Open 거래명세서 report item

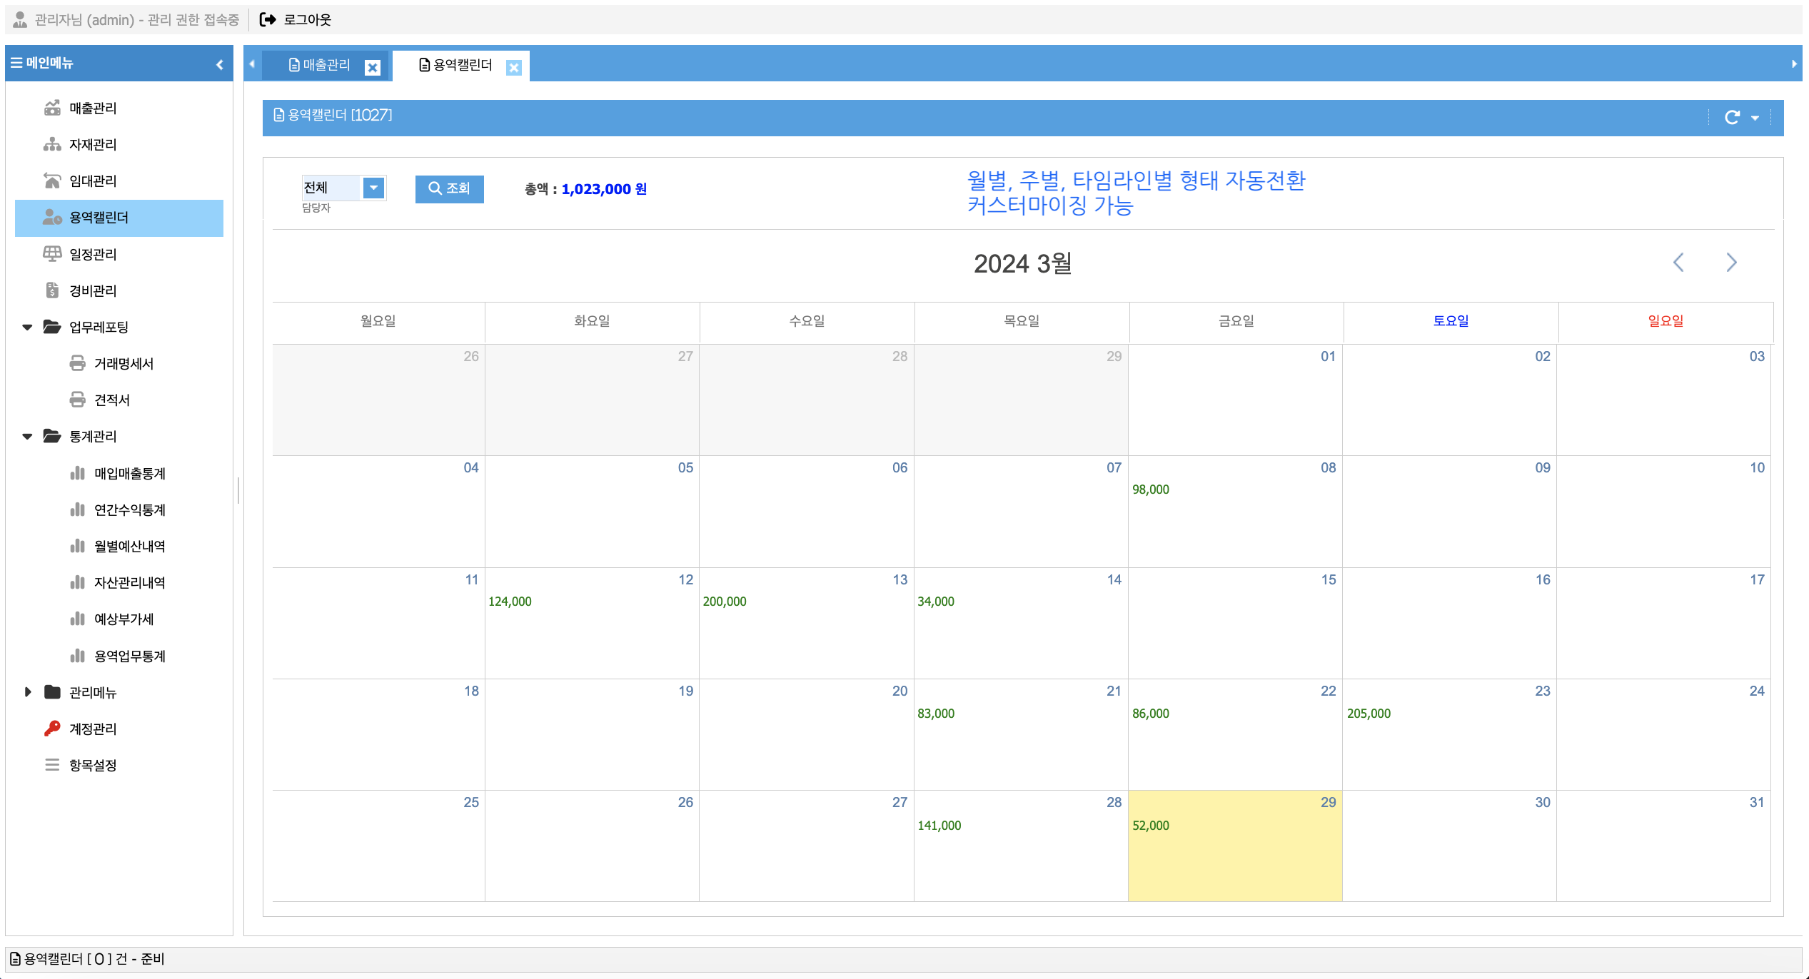coord(124,364)
